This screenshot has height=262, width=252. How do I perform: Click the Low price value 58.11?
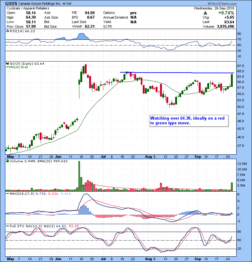(x=31, y=22)
